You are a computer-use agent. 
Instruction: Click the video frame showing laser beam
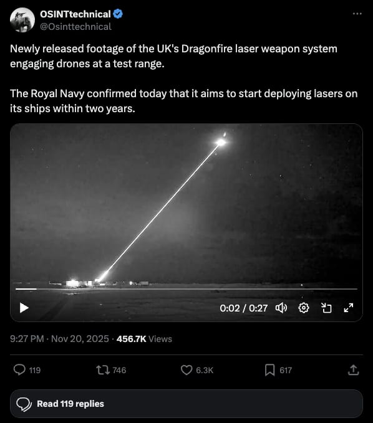(x=186, y=205)
